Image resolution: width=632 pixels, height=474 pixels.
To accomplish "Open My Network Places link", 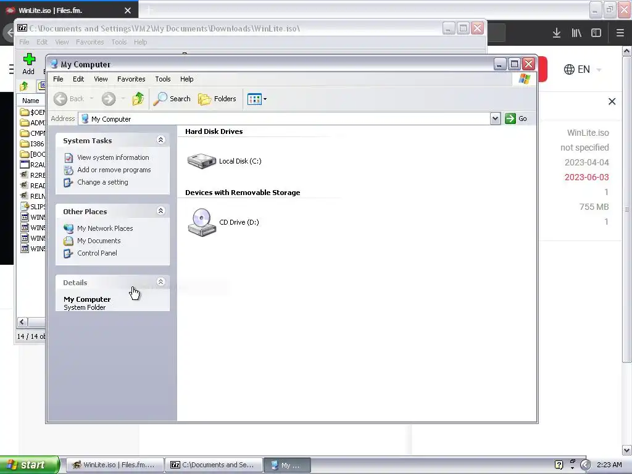I will [105, 228].
